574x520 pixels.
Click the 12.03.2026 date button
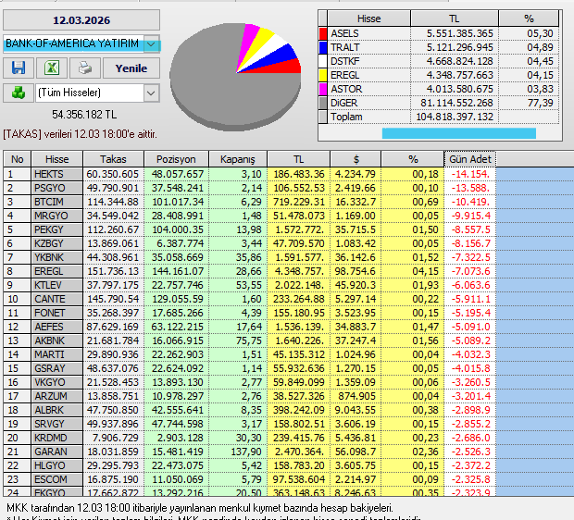[81, 20]
